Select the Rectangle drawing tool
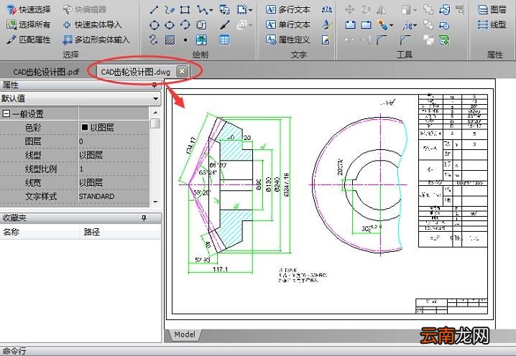516x356 pixels. [185, 9]
